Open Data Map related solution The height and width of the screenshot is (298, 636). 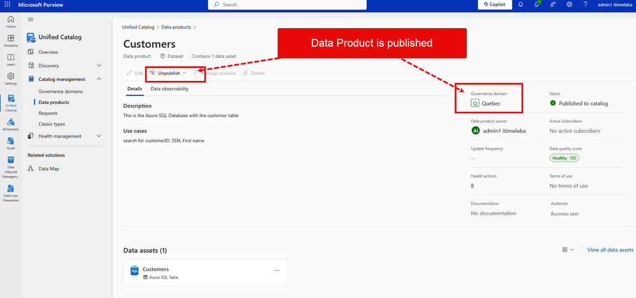43,169
